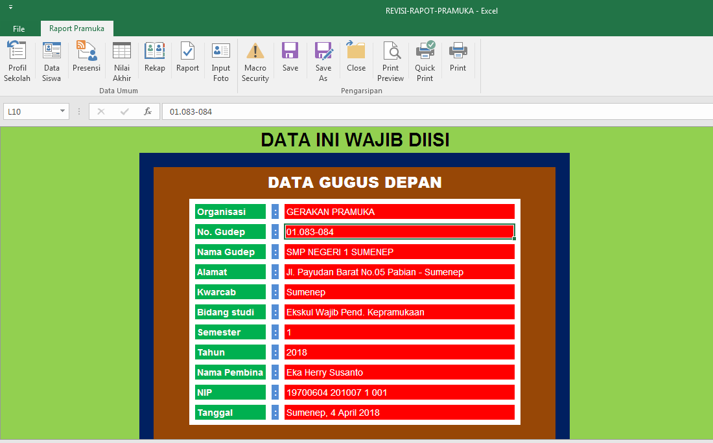Open the Name Box dropdown

(x=62, y=111)
